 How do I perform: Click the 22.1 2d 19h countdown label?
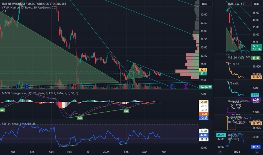point(256,48)
